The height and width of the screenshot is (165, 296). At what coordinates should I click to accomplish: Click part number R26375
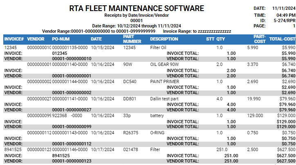[131, 133]
